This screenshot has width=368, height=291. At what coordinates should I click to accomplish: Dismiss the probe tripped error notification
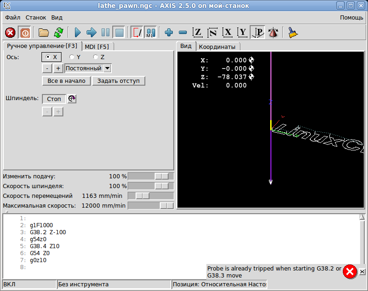pyautogui.click(x=362, y=271)
